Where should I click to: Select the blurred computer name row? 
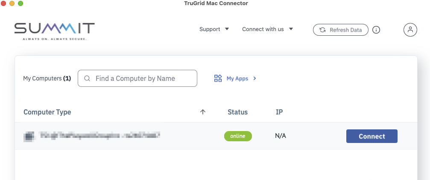click(x=216, y=136)
